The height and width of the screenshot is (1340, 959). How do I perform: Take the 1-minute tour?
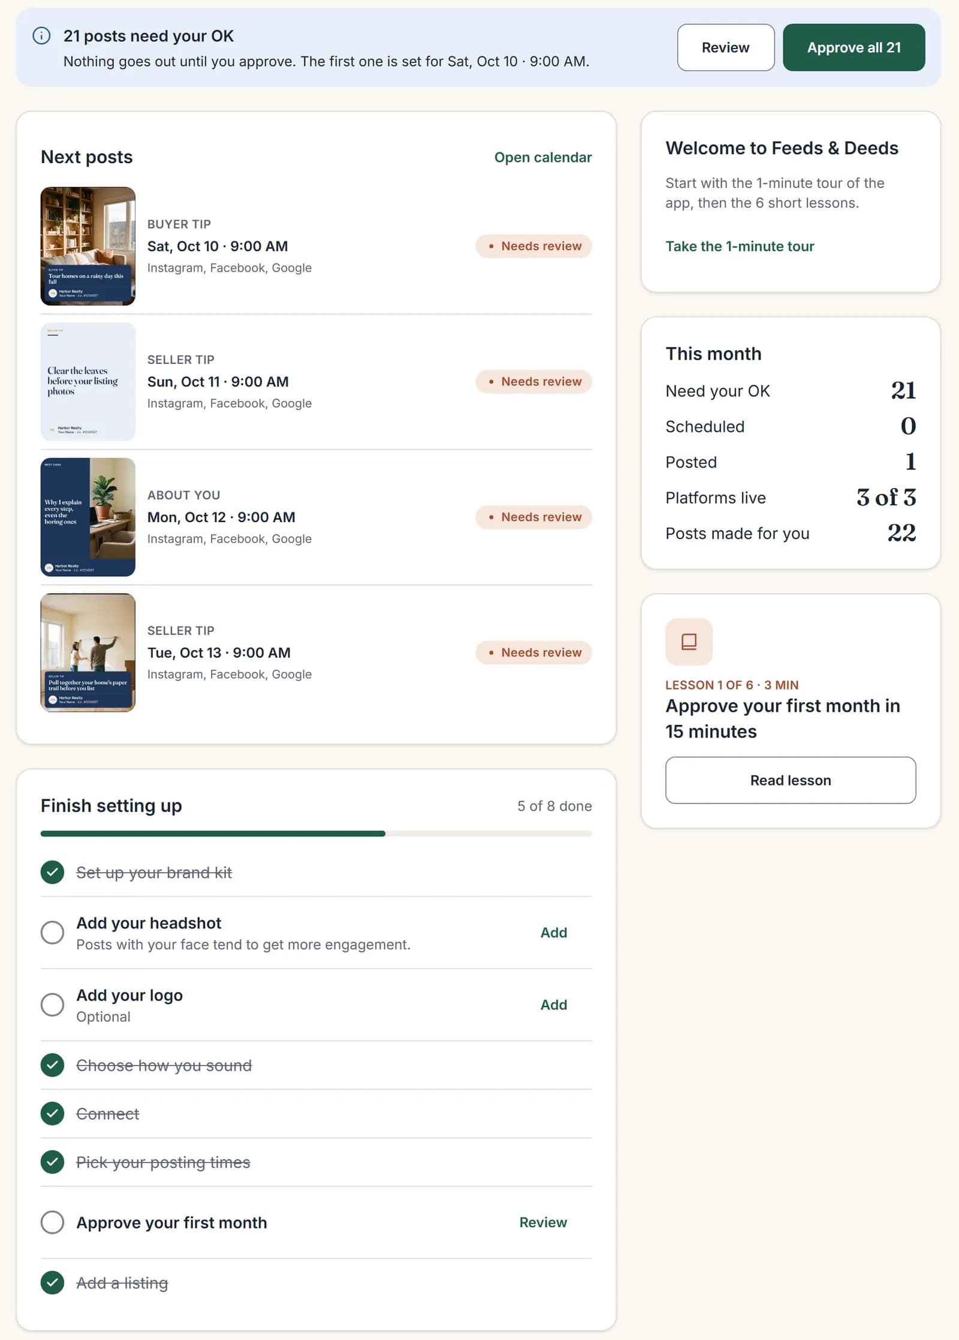point(740,246)
